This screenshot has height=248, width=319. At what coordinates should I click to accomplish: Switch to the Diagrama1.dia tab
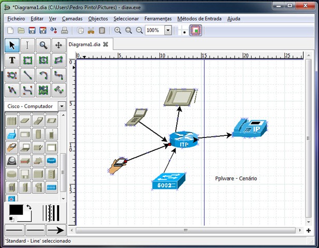coord(84,44)
